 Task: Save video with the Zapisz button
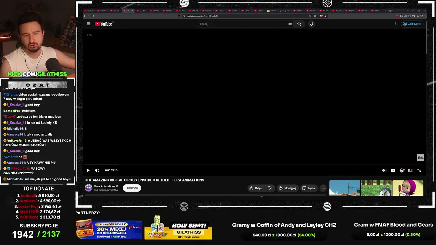(309, 188)
